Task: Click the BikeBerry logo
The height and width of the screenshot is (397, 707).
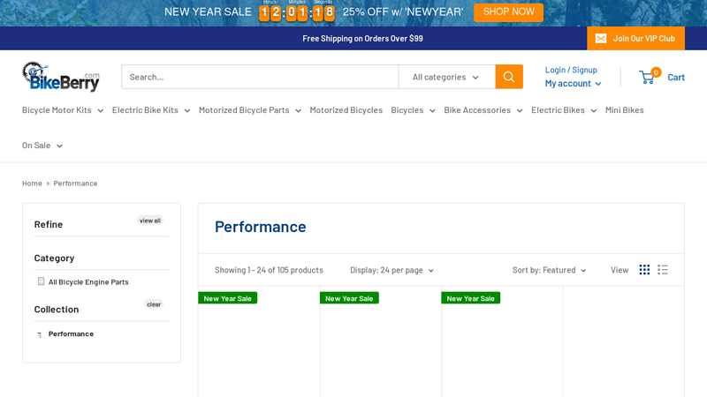Action: point(60,77)
